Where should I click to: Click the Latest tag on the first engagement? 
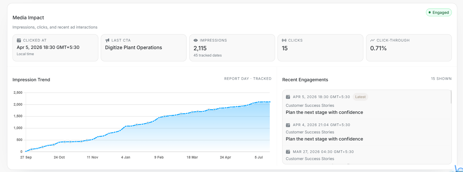click(360, 97)
